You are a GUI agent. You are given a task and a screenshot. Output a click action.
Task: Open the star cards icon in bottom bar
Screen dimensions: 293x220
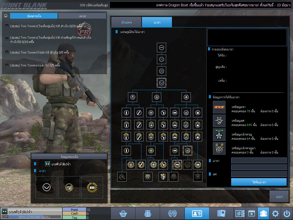point(222,213)
